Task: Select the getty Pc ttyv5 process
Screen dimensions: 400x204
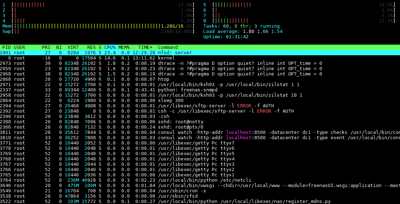Action: 200,154
